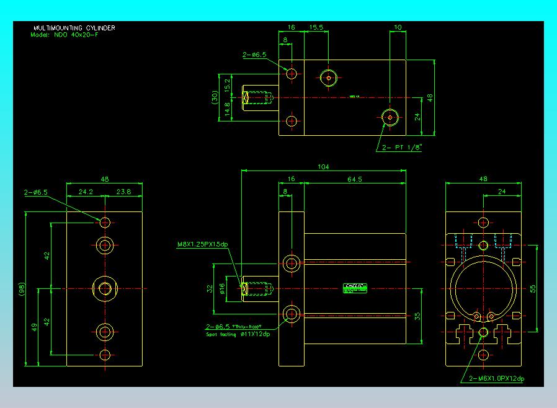Click the 15.5 dimension value
The height and width of the screenshot is (408, 557).
(x=316, y=27)
